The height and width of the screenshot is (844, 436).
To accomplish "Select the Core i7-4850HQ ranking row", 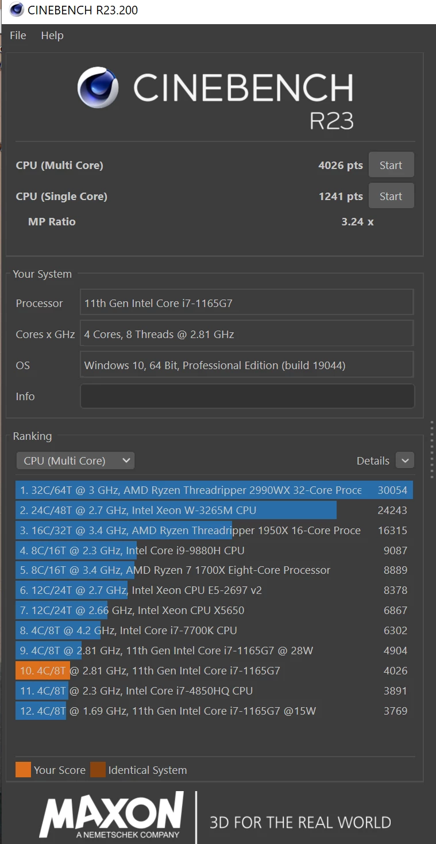I will coord(214,691).
